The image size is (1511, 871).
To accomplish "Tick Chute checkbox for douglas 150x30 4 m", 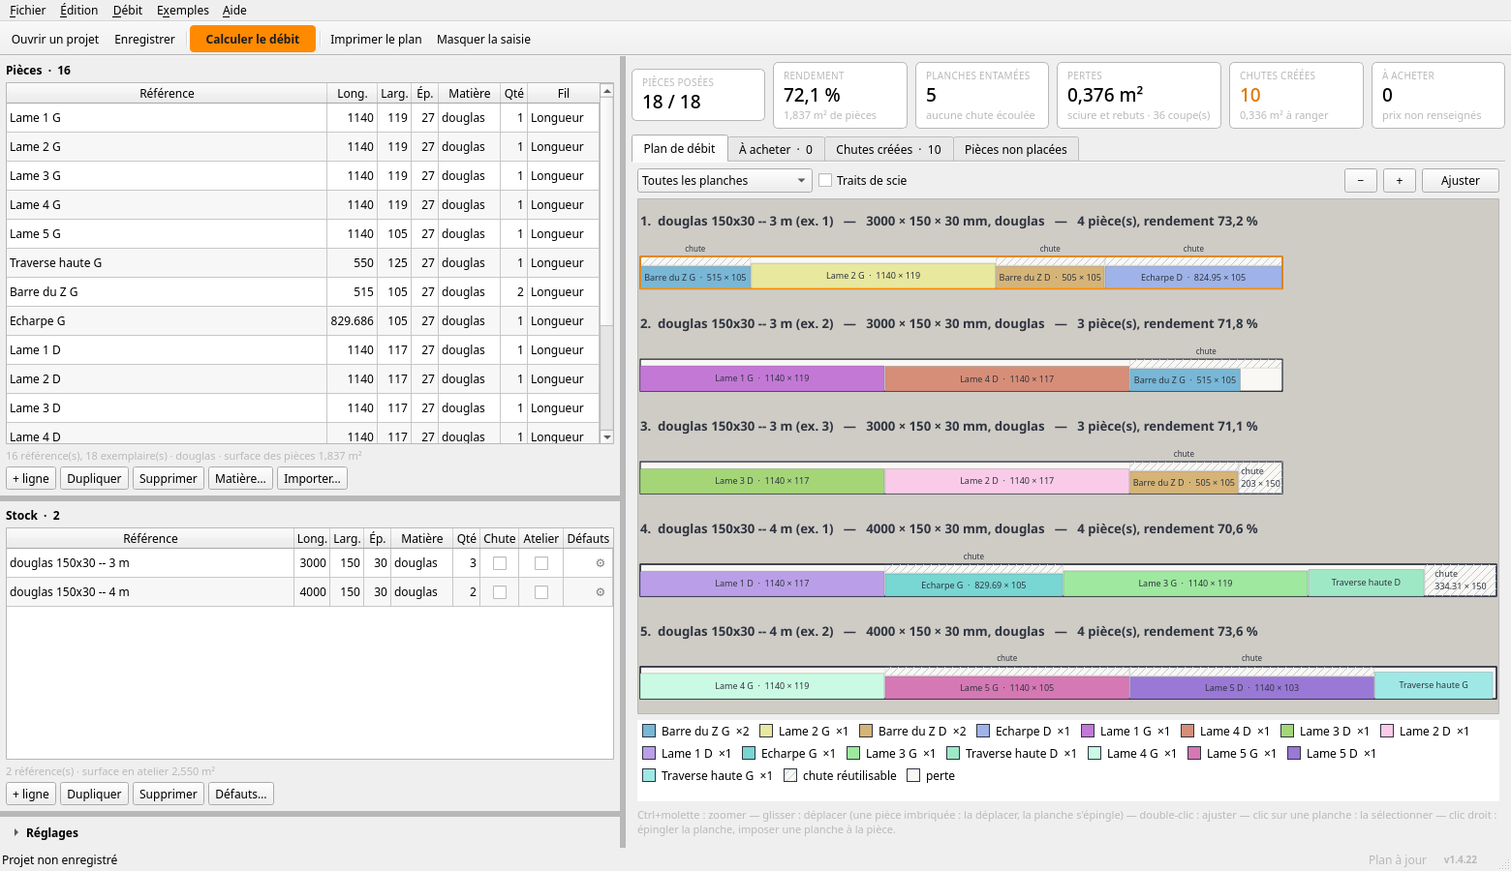I will (x=500, y=592).
